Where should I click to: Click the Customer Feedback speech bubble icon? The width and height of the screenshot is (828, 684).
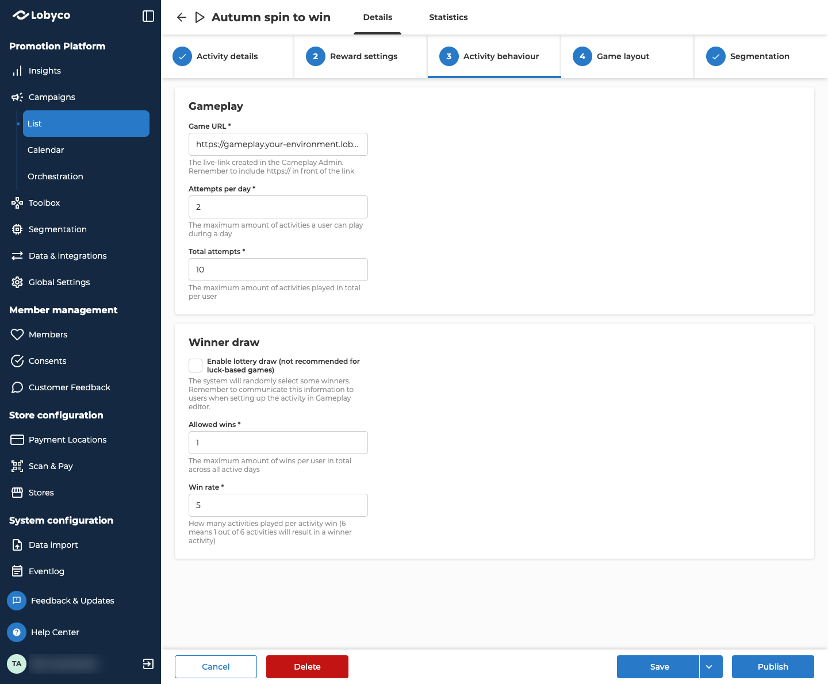click(x=17, y=387)
